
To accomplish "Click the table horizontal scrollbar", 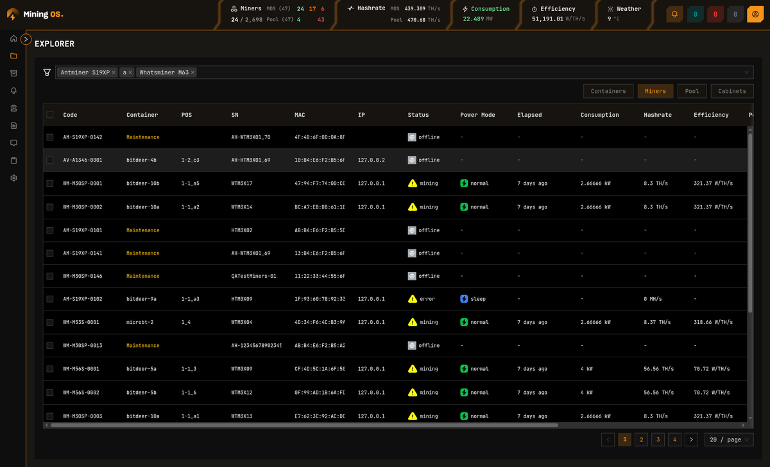I will 304,425.
